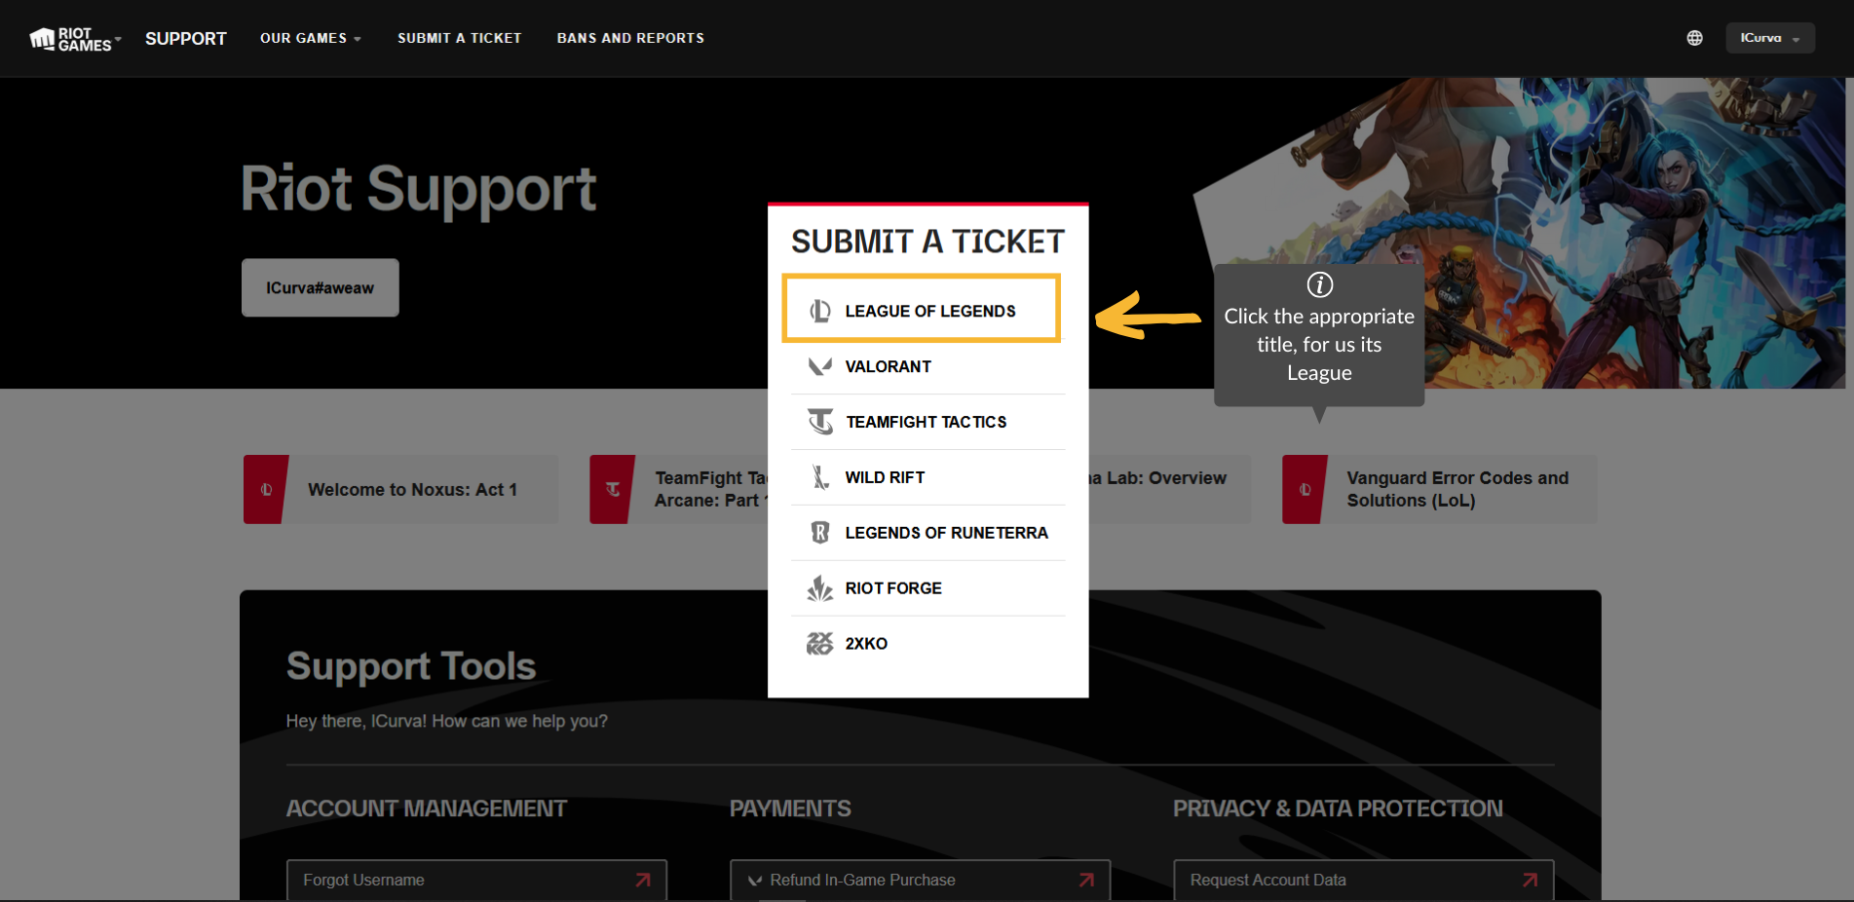Click Valorant icon beside Refund In-Game Purchase
The width and height of the screenshot is (1854, 902).
click(754, 881)
